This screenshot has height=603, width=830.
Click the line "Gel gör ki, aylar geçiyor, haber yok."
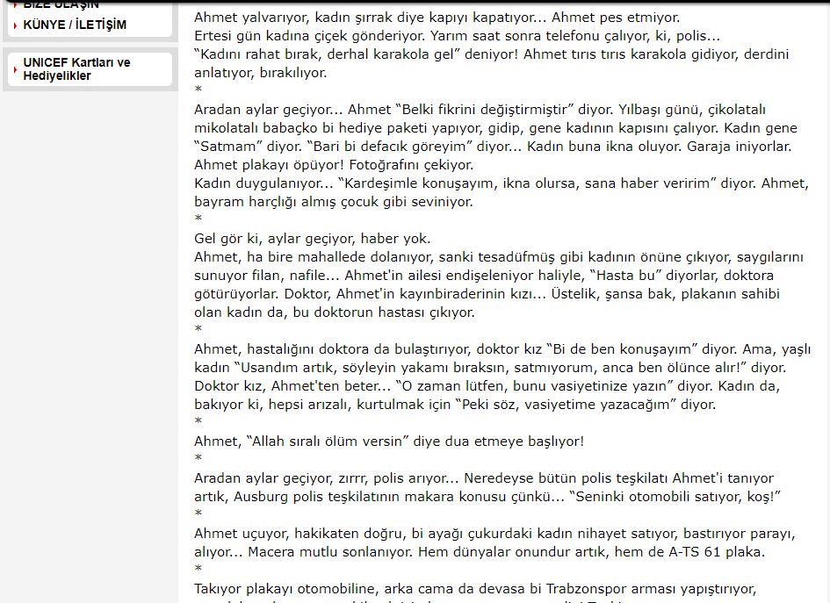click(313, 239)
